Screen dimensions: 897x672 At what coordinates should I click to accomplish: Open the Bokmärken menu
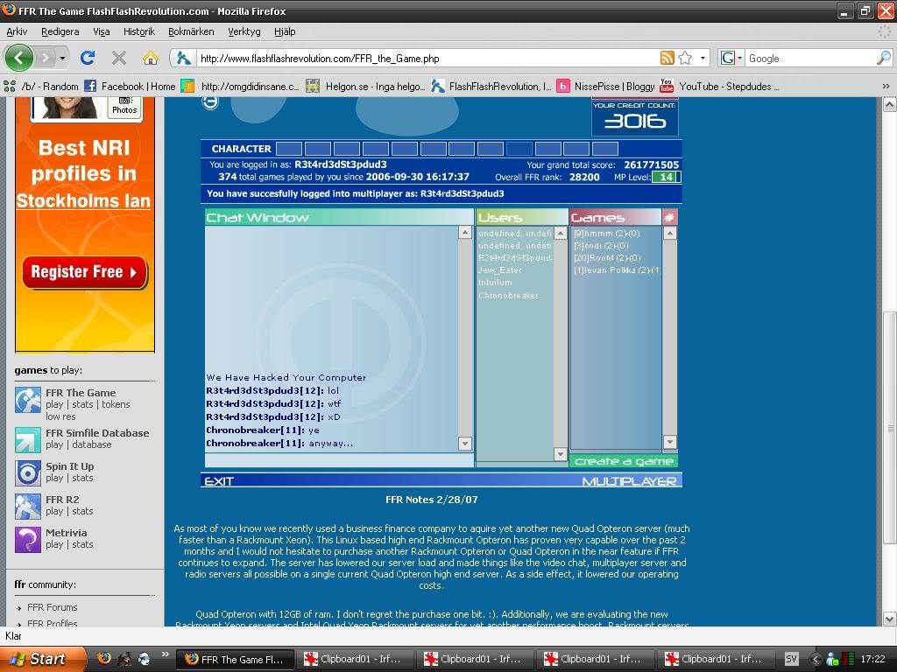(191, 31)
